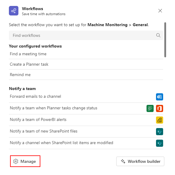Launch the Workflow builder

point(140,161)
